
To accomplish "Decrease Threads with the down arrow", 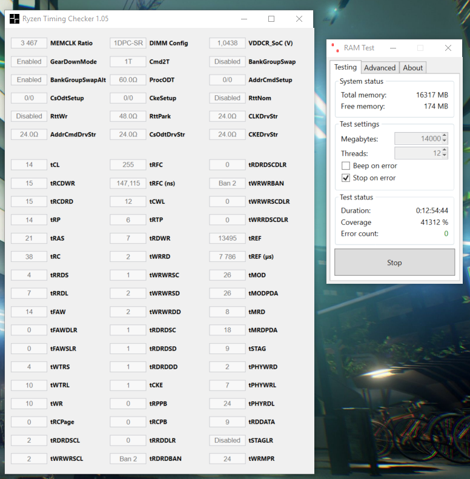I will click(445, 156).
